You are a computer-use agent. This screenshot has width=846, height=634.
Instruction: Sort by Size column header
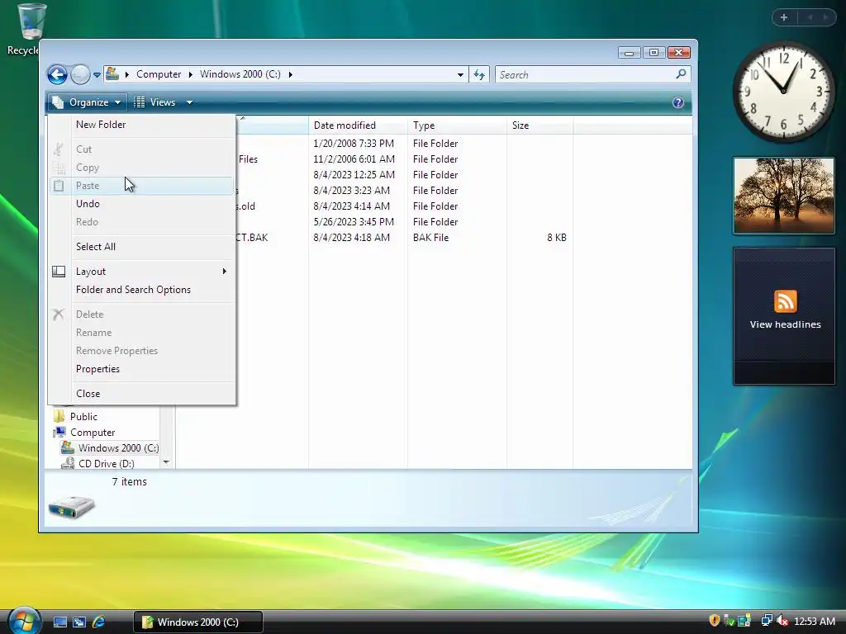(539, 125)
